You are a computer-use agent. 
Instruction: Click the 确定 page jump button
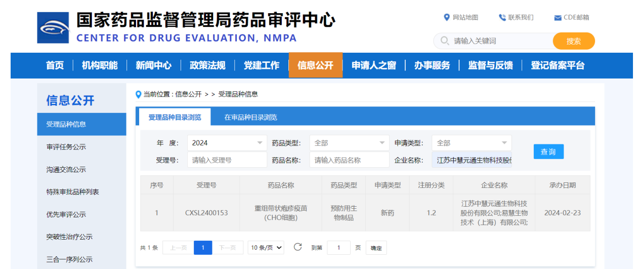(x=376, y=248)
